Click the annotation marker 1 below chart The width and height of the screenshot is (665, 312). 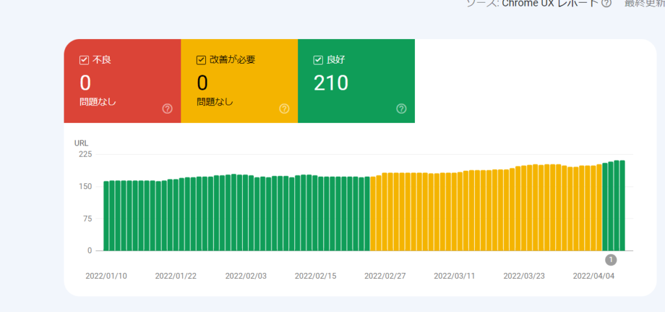[610, 259]
